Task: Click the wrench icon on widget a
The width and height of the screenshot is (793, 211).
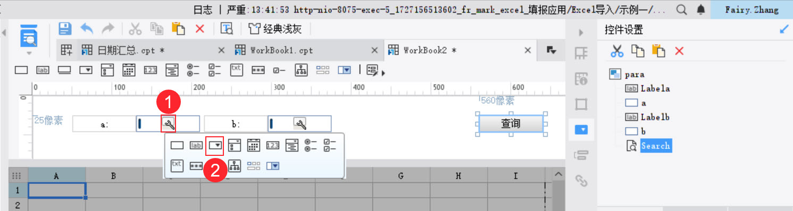Action: click(168, 124)
